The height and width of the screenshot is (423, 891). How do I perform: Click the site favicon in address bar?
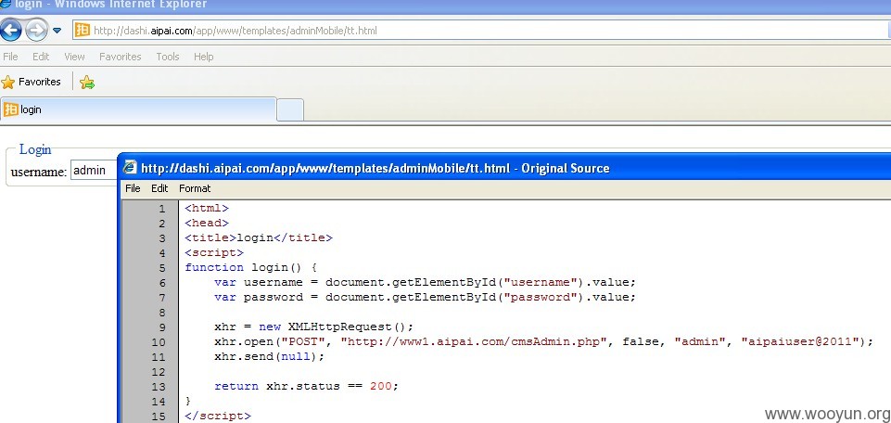83,30
